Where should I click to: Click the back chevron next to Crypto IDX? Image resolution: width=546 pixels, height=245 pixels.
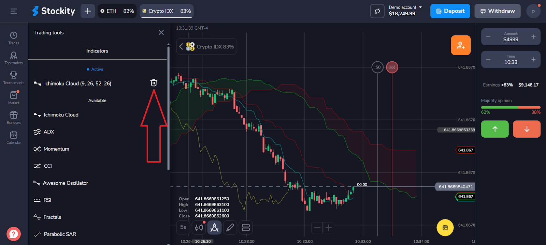[181, 47]
